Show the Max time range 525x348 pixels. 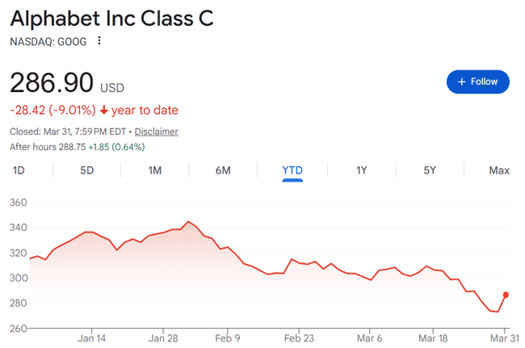[x=498, y=170]
